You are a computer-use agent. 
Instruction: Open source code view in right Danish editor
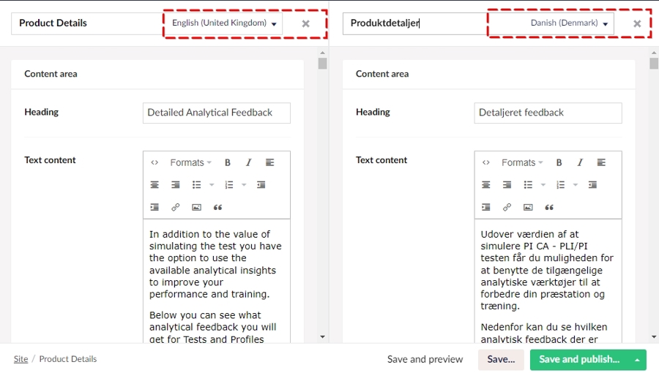pyautogui.click(x=486, y=162)
